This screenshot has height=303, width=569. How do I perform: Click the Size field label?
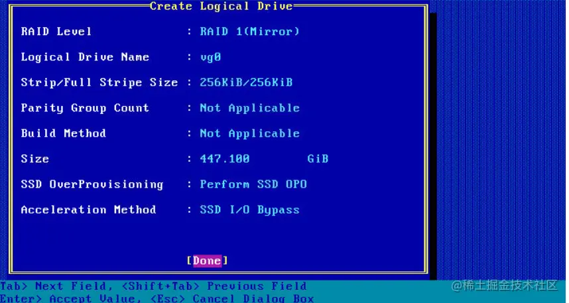pos(35,158)
